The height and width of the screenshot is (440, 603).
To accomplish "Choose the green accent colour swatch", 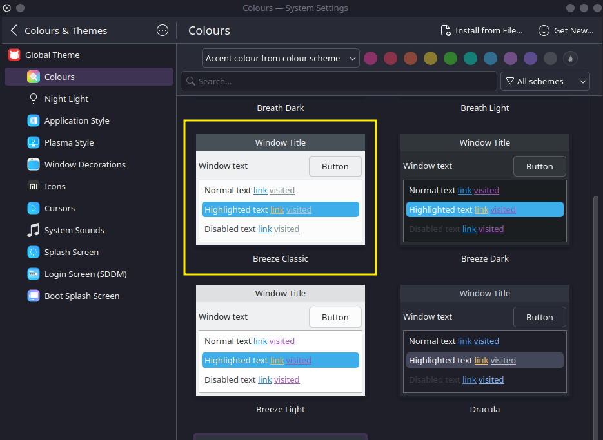I will pos(450,58).
